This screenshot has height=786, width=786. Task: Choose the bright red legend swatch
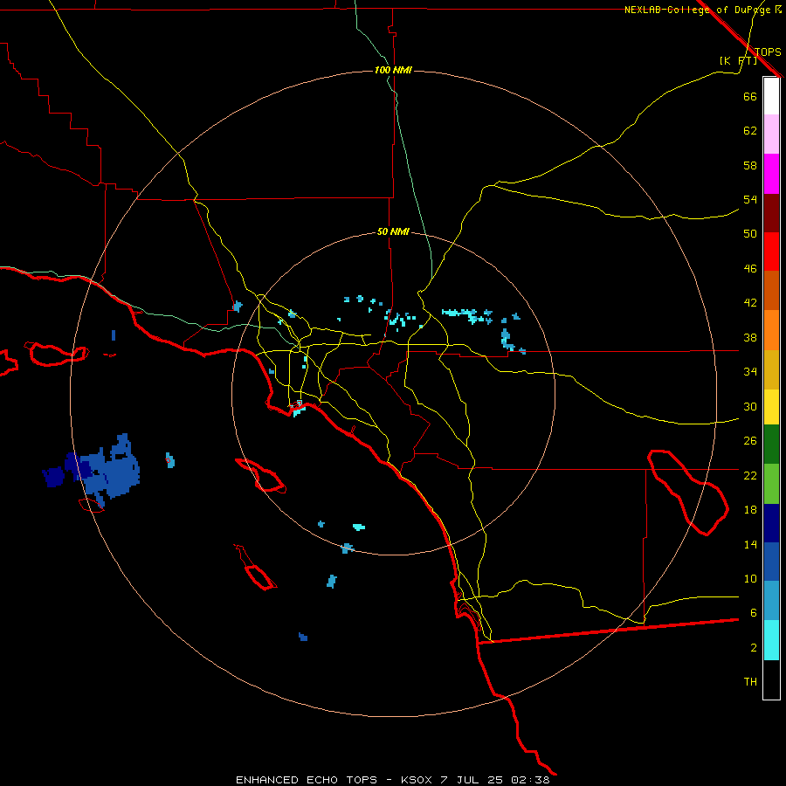(771, 252)
